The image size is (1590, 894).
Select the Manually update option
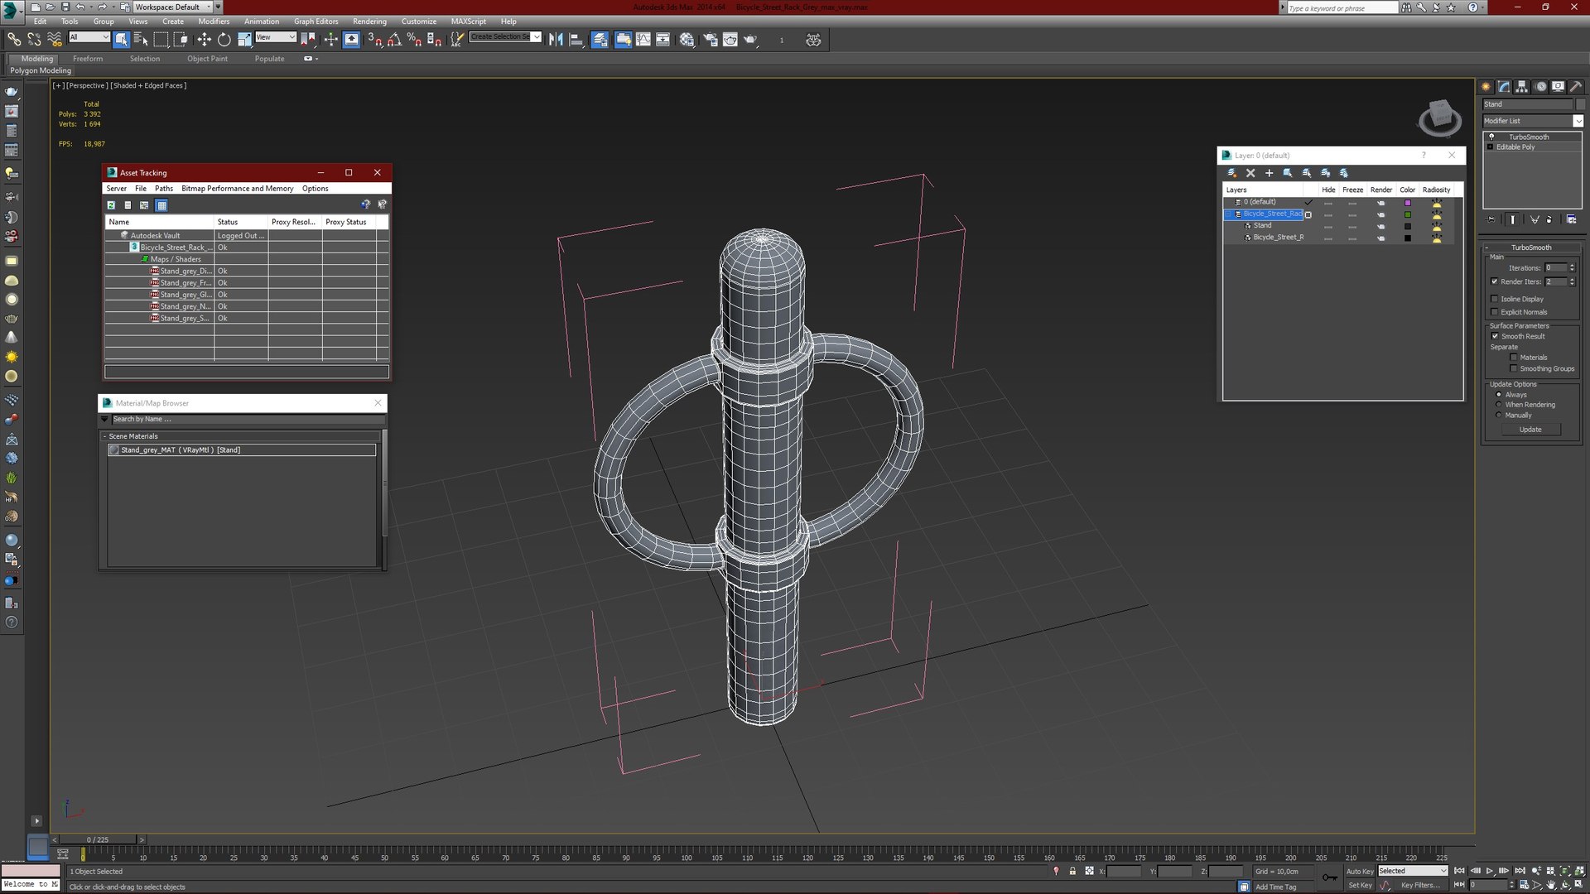point(1499,416)
